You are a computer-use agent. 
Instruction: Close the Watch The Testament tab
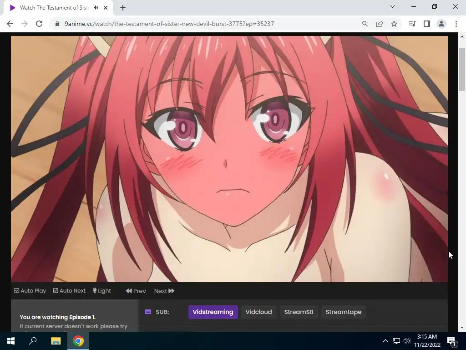(106, 8)
